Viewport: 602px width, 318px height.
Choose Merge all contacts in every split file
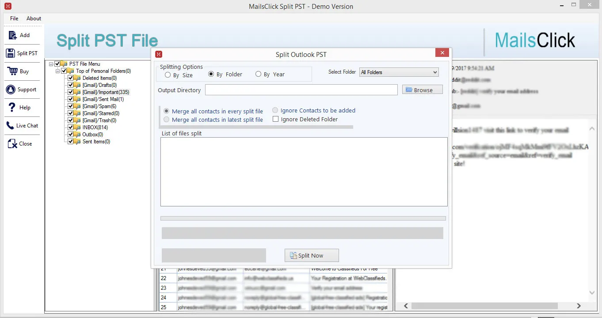[166, 111]
